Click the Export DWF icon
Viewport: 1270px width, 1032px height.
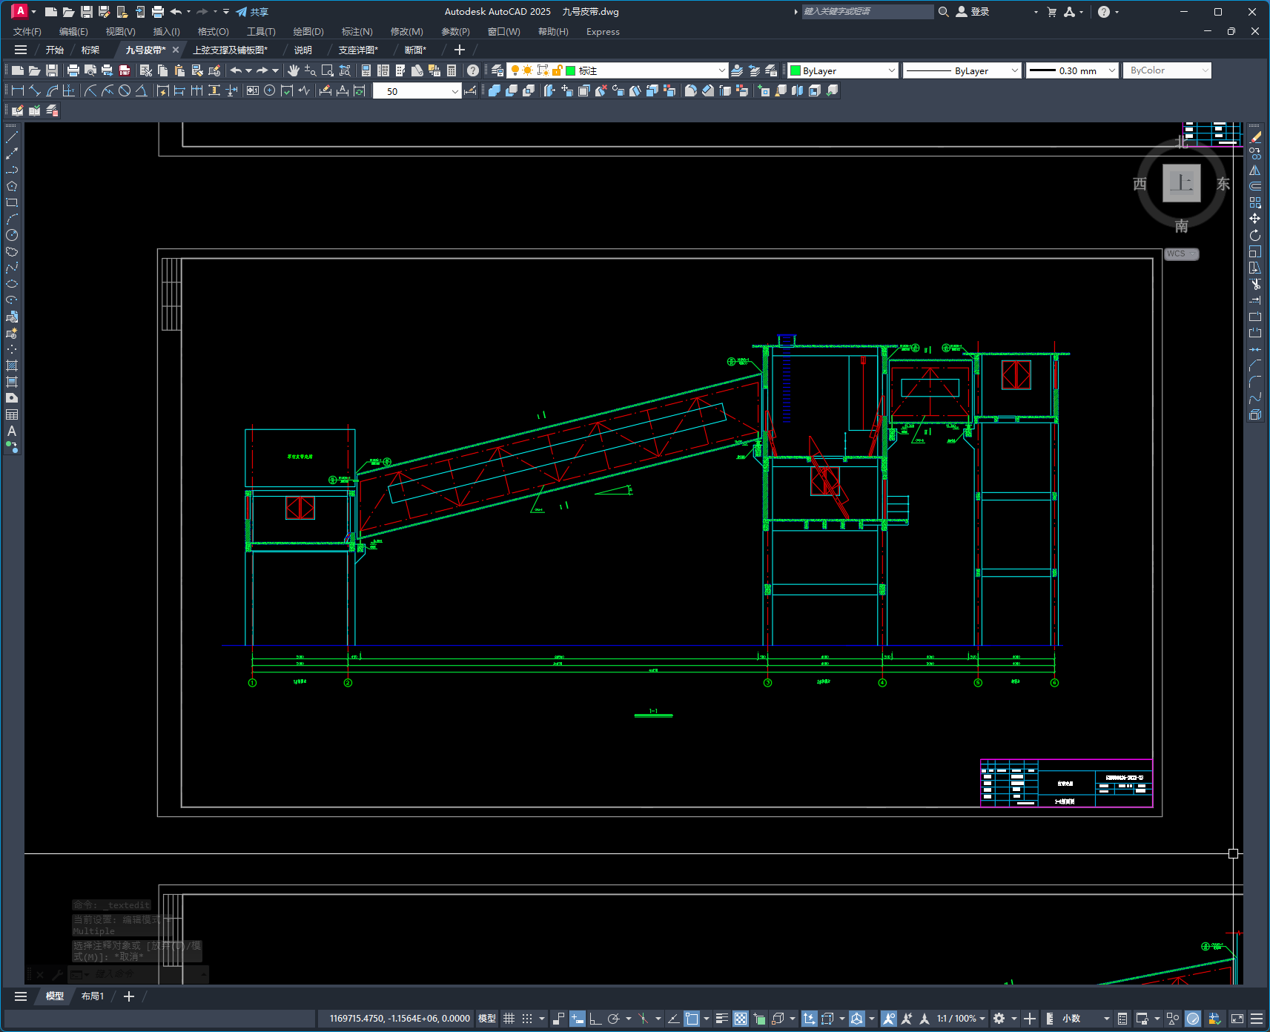pos(125,70)
